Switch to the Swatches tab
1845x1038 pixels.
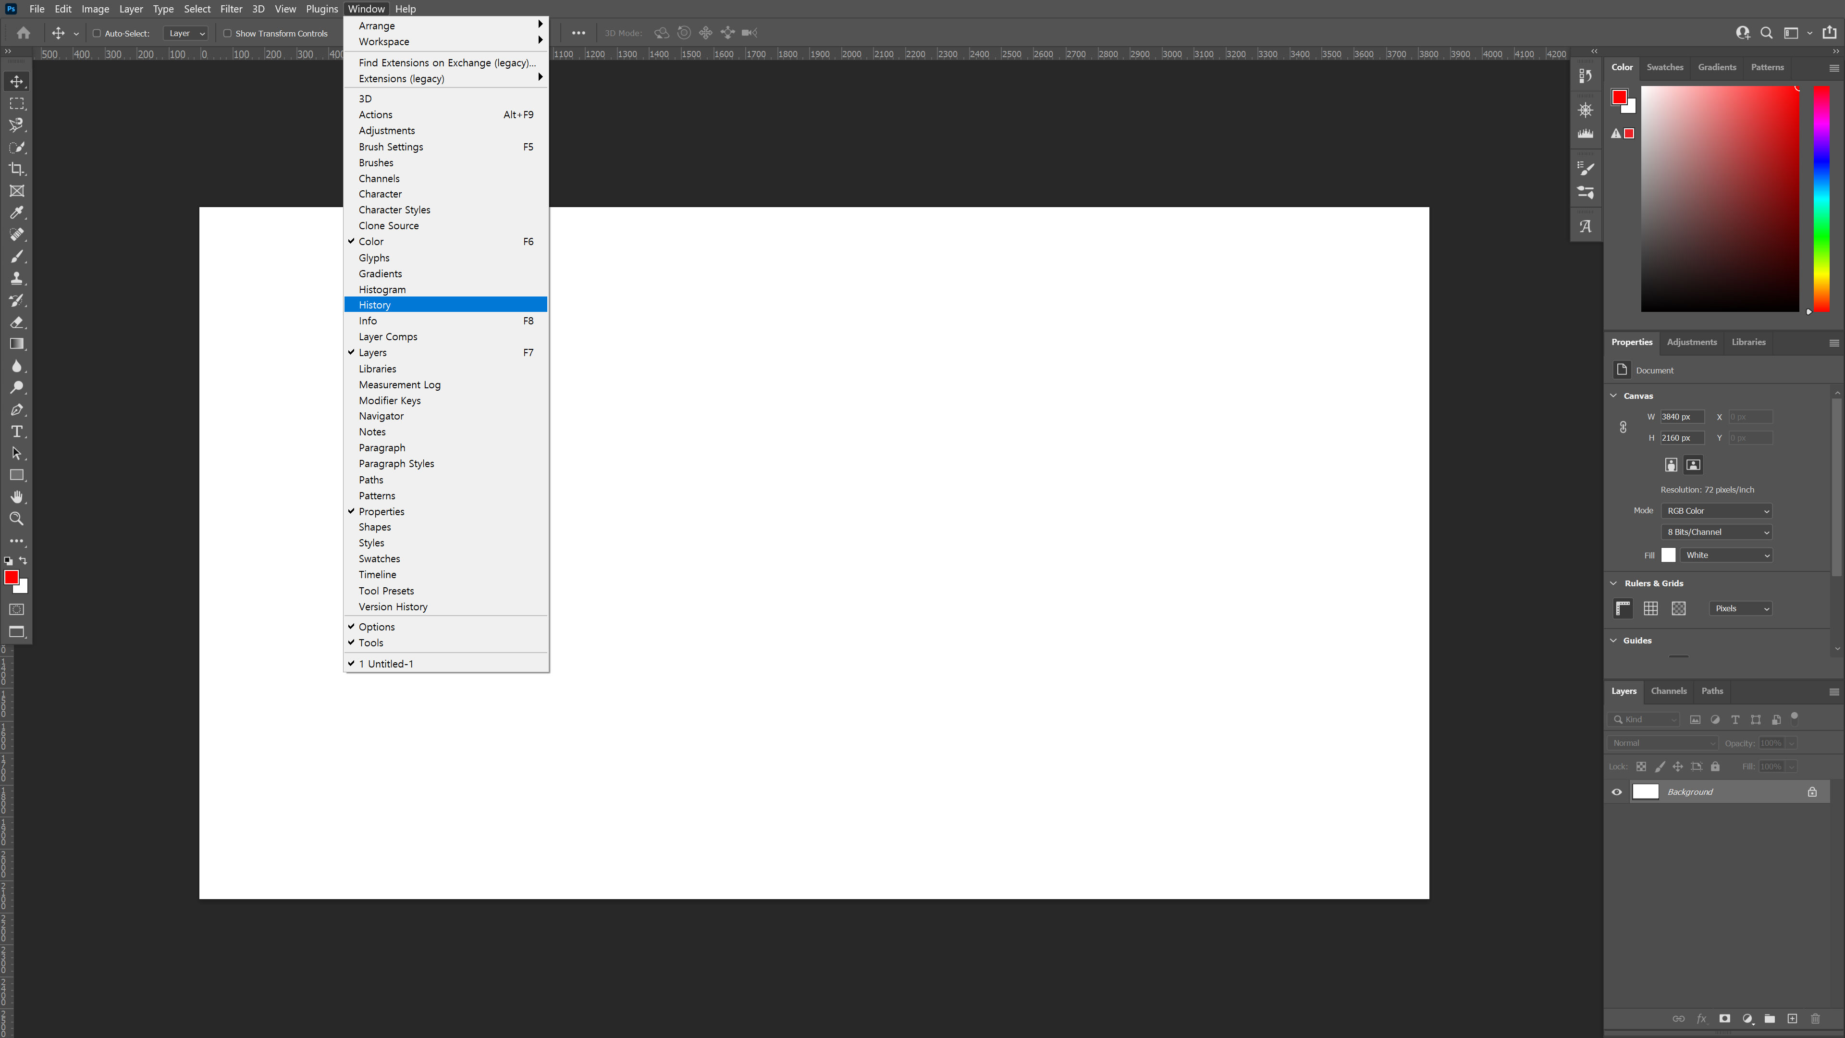1664,67
